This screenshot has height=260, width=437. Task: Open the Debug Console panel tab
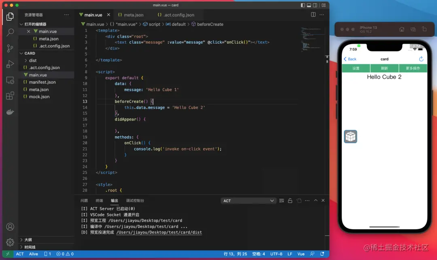pos(135,201)
